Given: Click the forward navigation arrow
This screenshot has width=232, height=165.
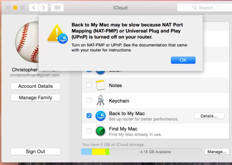Looking at the screenshot, I should click(x=44, y=7).
